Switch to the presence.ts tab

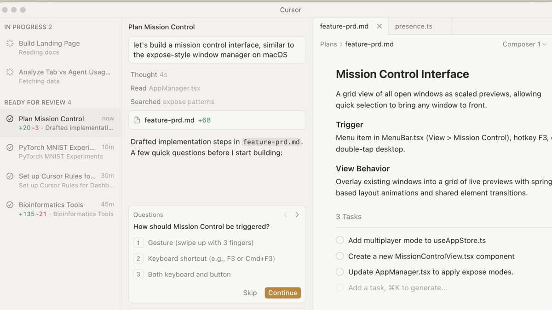420,26
